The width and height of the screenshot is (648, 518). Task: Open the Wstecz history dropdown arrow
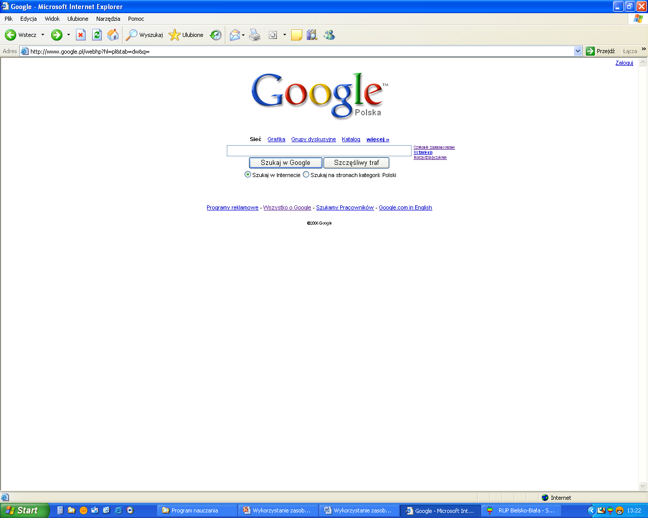click(43, 35)
